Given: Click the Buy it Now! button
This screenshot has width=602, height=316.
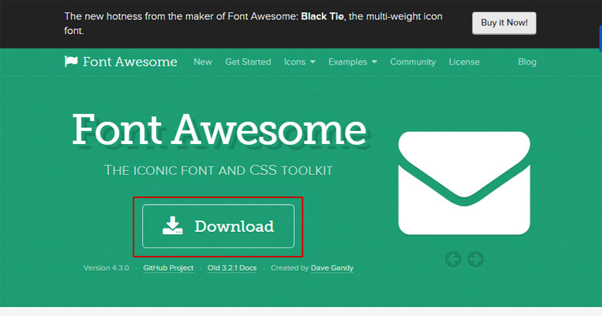Looking at the screenshot, I should (x=504, y=23).
